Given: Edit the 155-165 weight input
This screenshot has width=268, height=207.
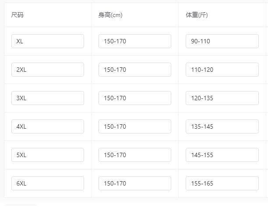Looking at the screenshot, I should click(222, 183).
